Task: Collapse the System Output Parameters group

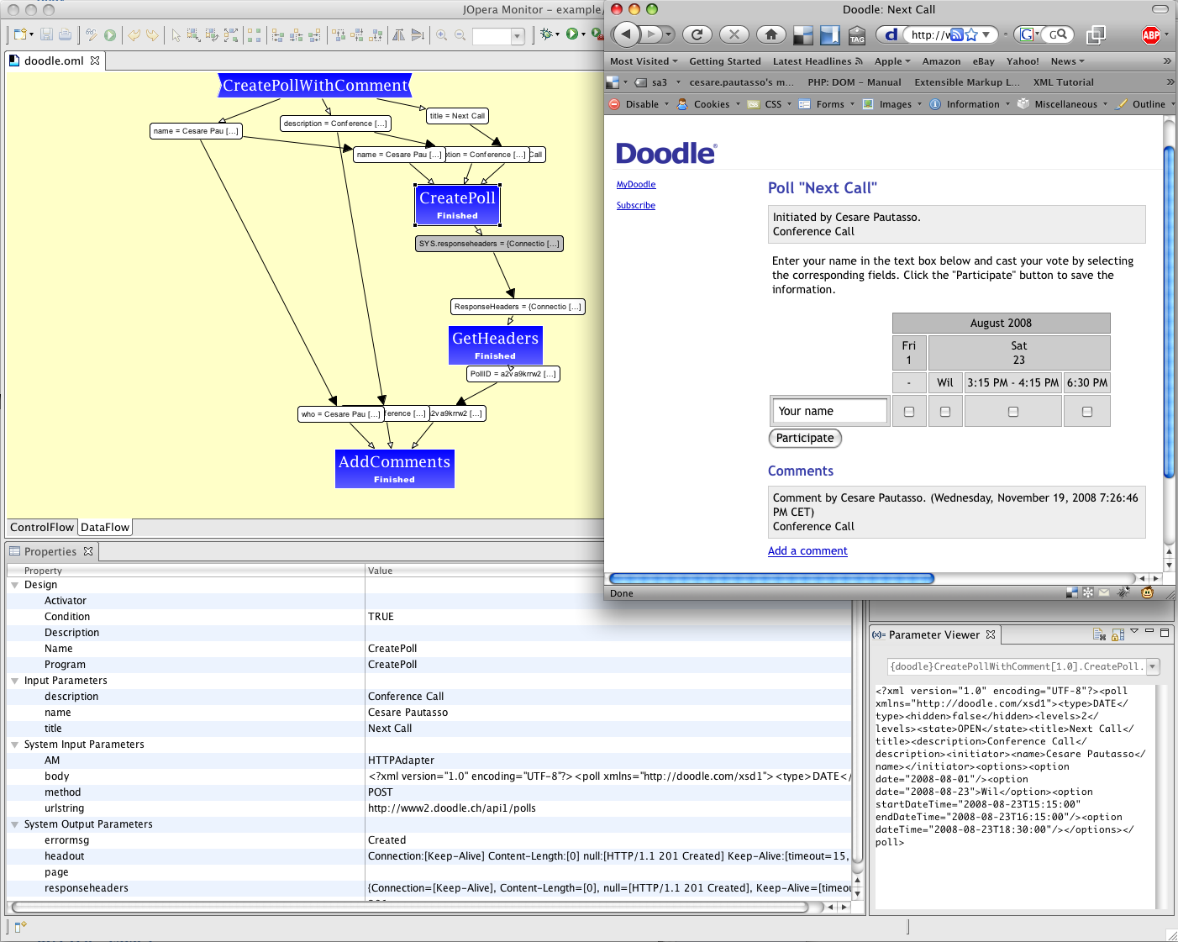Action: pos(15,824)
